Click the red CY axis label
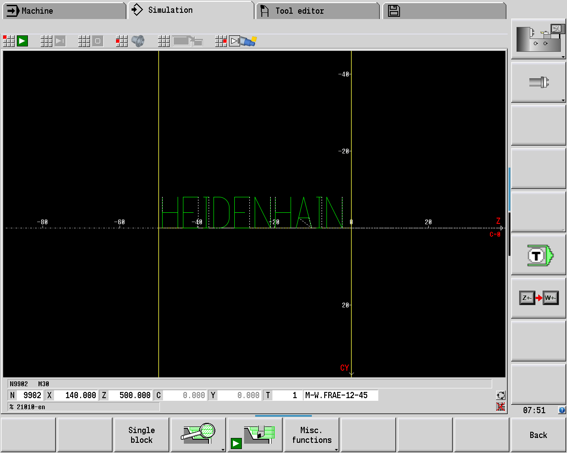Image resolution: width=567 pixels, height=453 pixels. 345,368
